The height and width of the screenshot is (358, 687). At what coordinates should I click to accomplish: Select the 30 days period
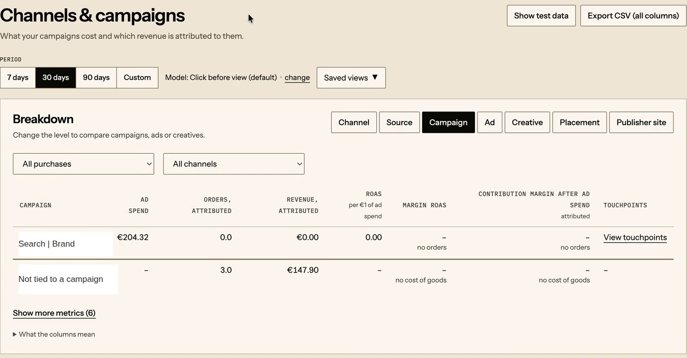pos(56,78)
